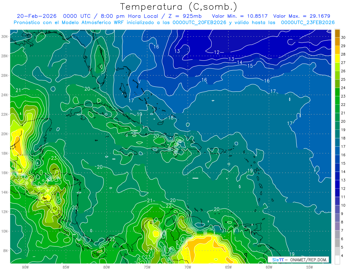Click the 22N latitude axis label
This screenshot has height=271, width=351.
[x=5, y=114]
